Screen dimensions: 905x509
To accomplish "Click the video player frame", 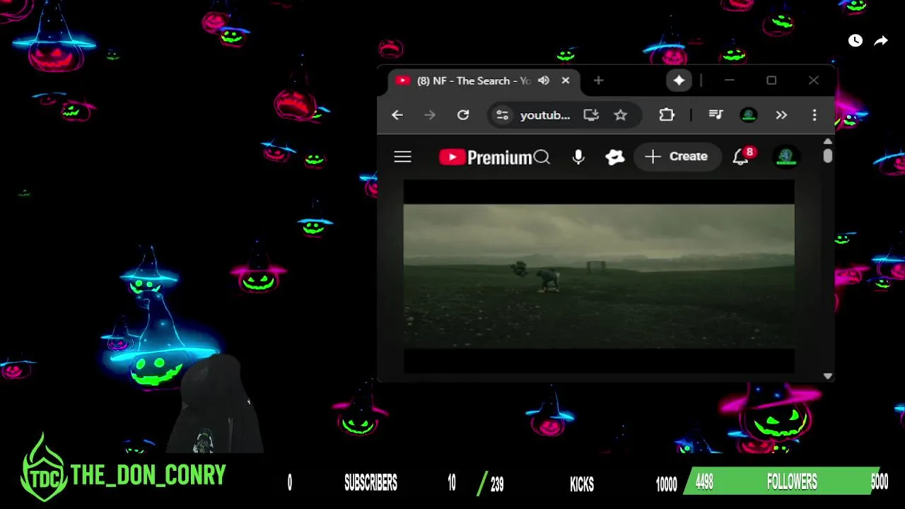I will (599, 276).
